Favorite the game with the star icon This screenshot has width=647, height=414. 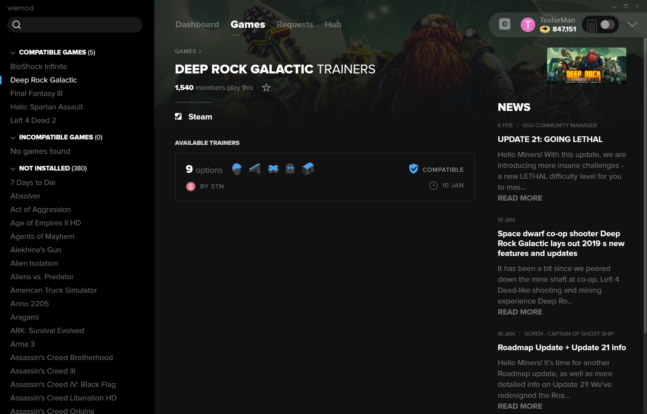tap(266, 88)
